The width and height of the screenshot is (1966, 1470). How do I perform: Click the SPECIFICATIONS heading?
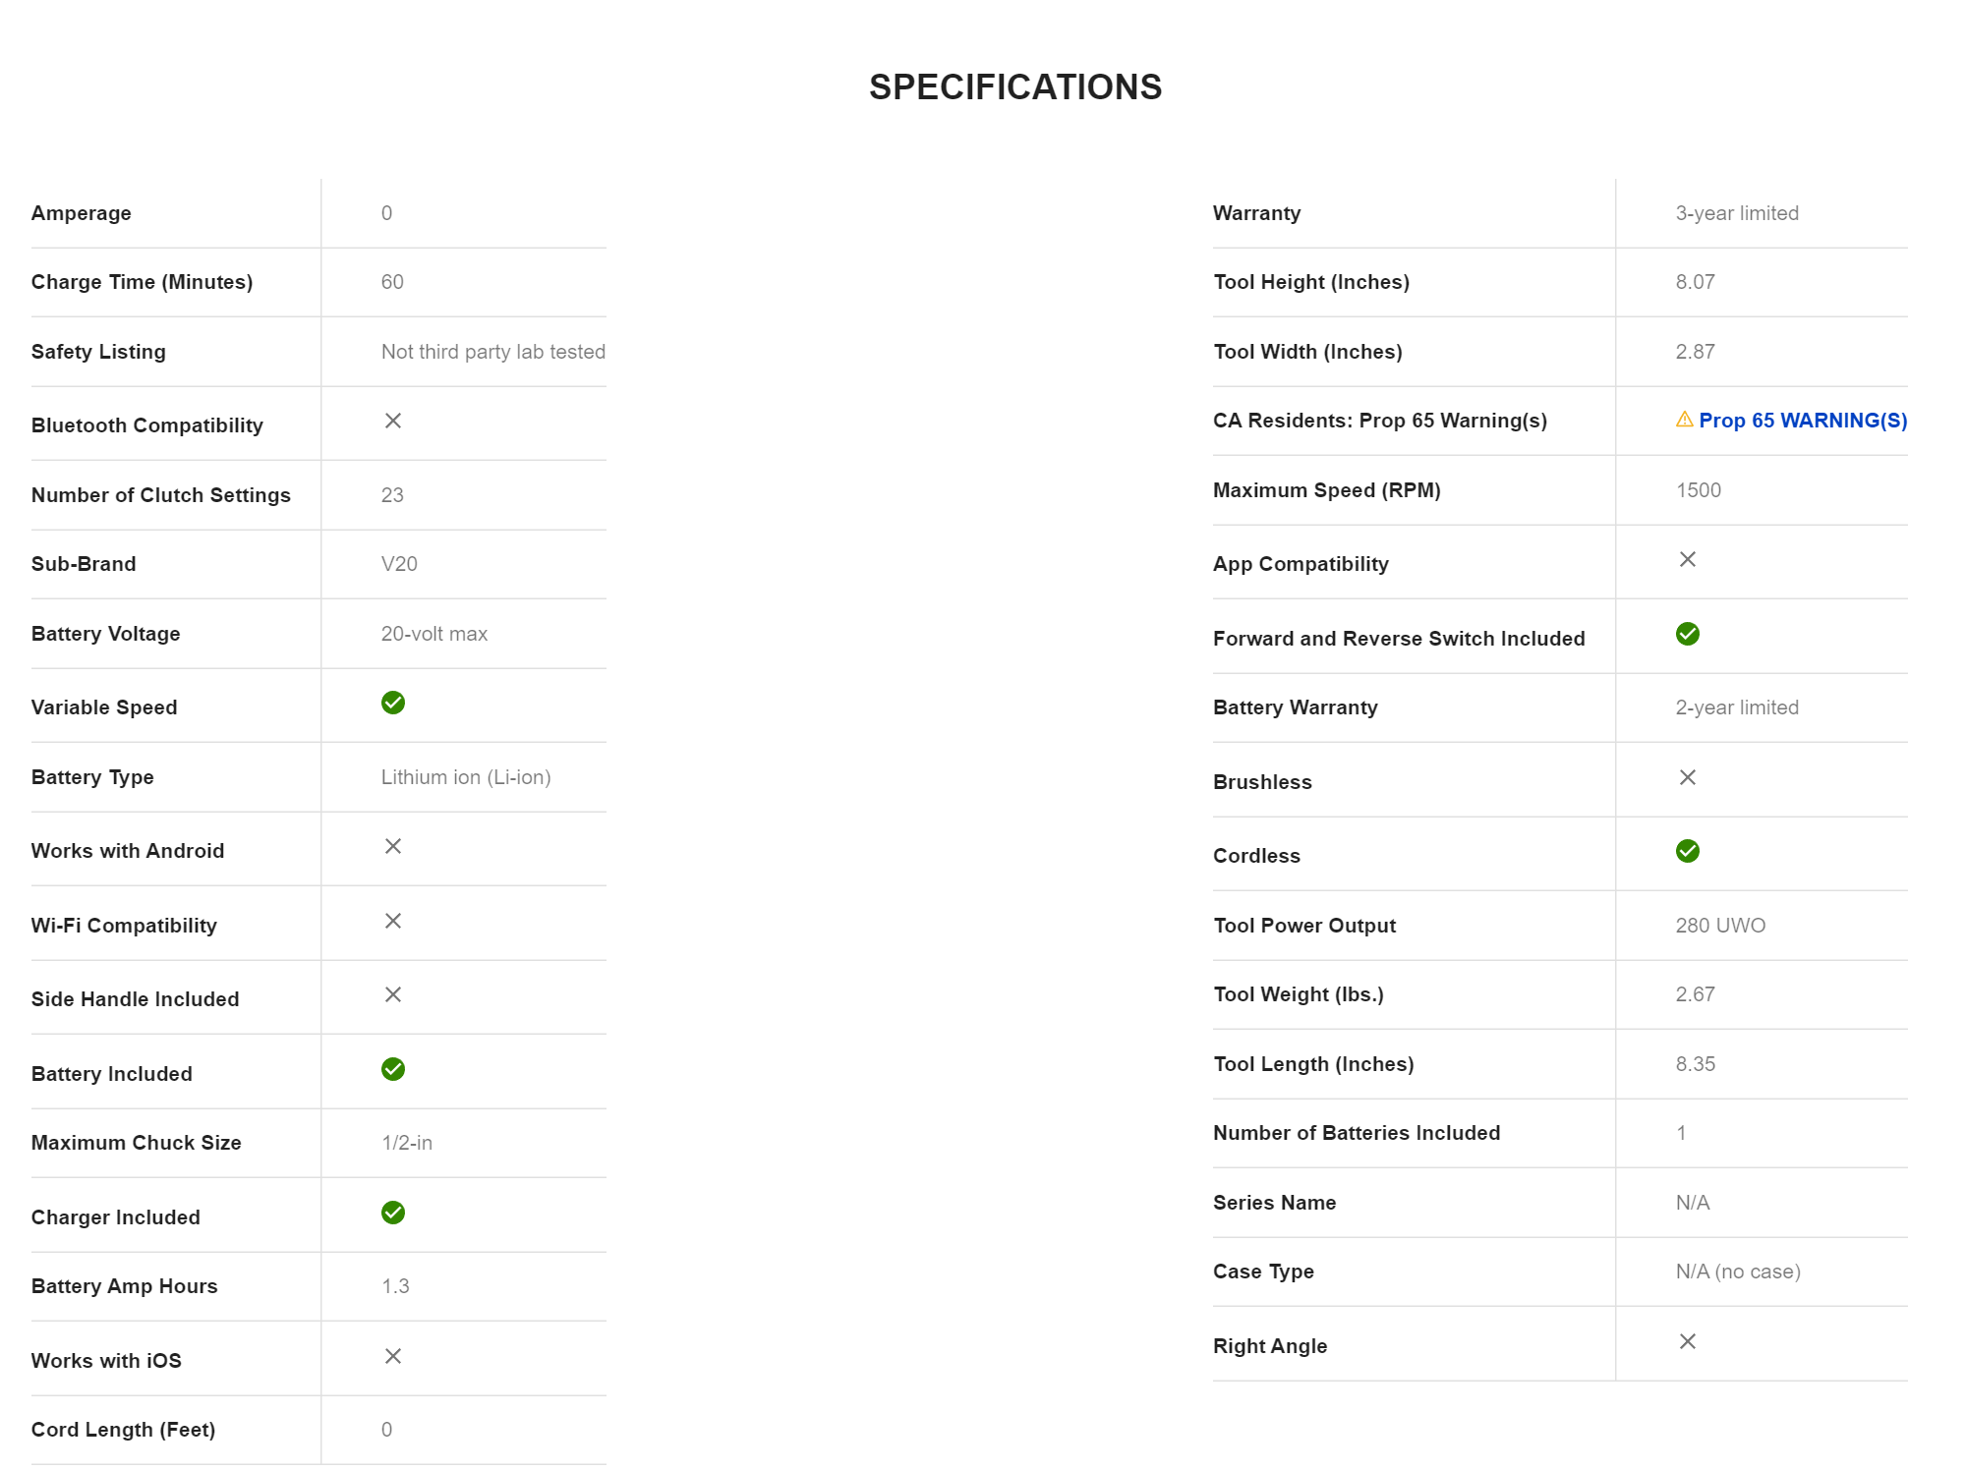tap(1015, 87)
